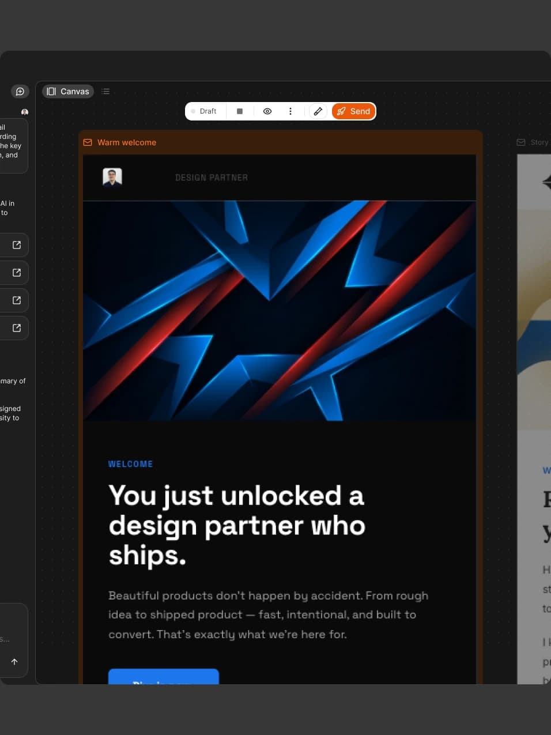Click the DESIGN PARTNER header text
The height and width of the screenshot is (735, 551).
(x=212, y=178)
